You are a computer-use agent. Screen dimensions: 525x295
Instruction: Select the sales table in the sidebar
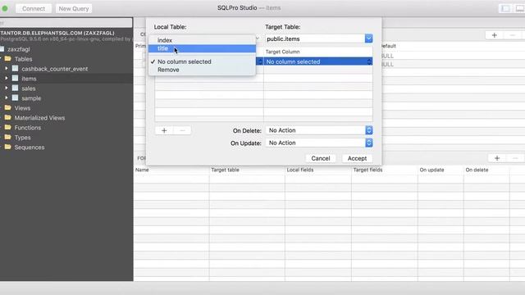click(x=29, y=88)
